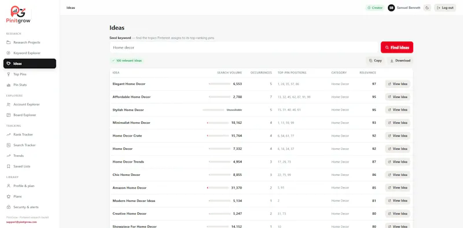Click the Ideas page heading
463x228 pixels.
pyautogui.click(x=117, y=28)
